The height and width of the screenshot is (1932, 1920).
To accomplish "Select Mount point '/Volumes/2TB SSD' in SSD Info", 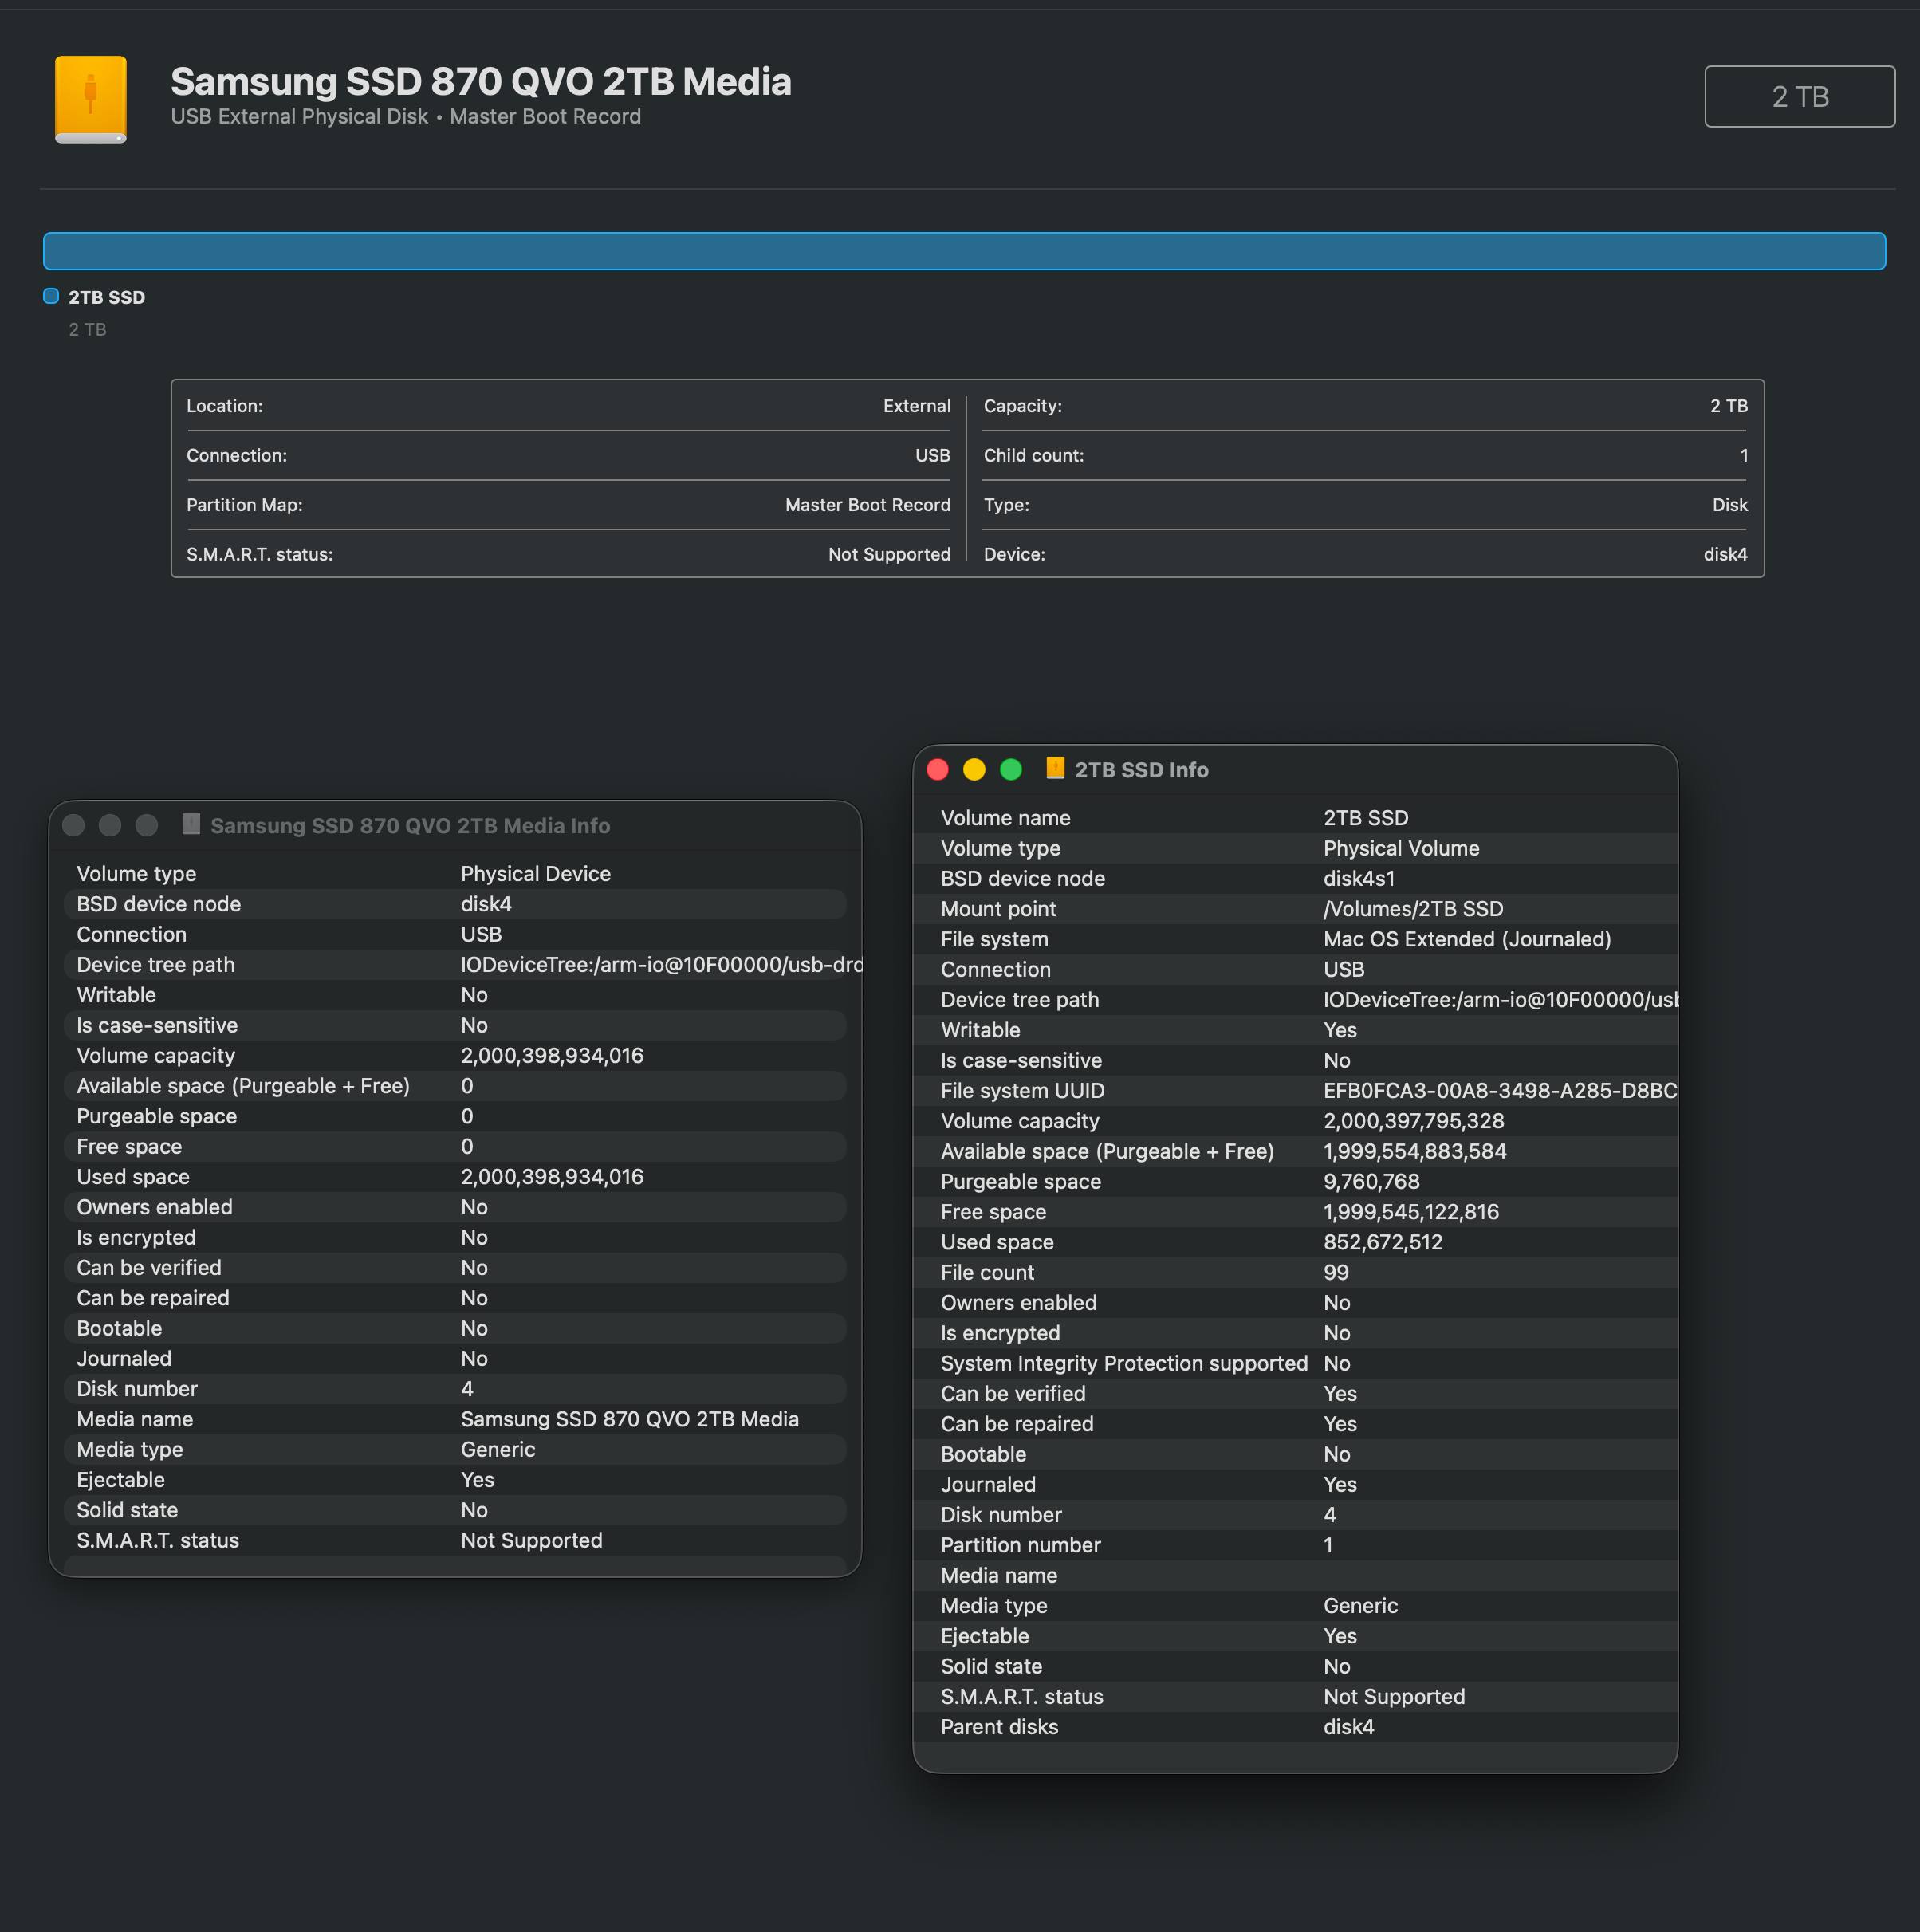I will (x=1413, y=909).
